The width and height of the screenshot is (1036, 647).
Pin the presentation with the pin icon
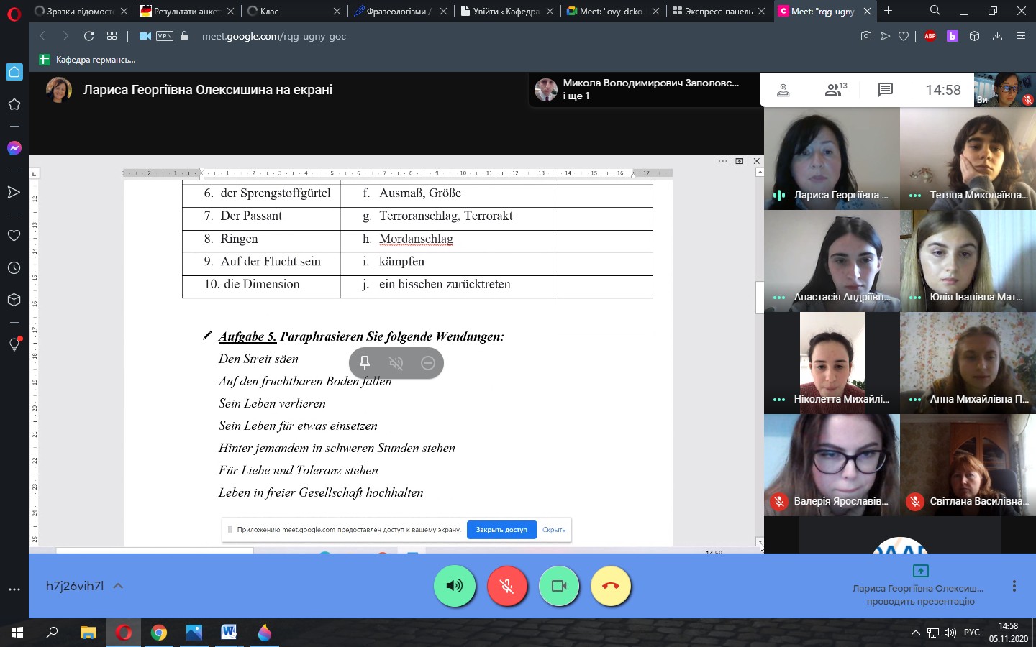point(365,363)
